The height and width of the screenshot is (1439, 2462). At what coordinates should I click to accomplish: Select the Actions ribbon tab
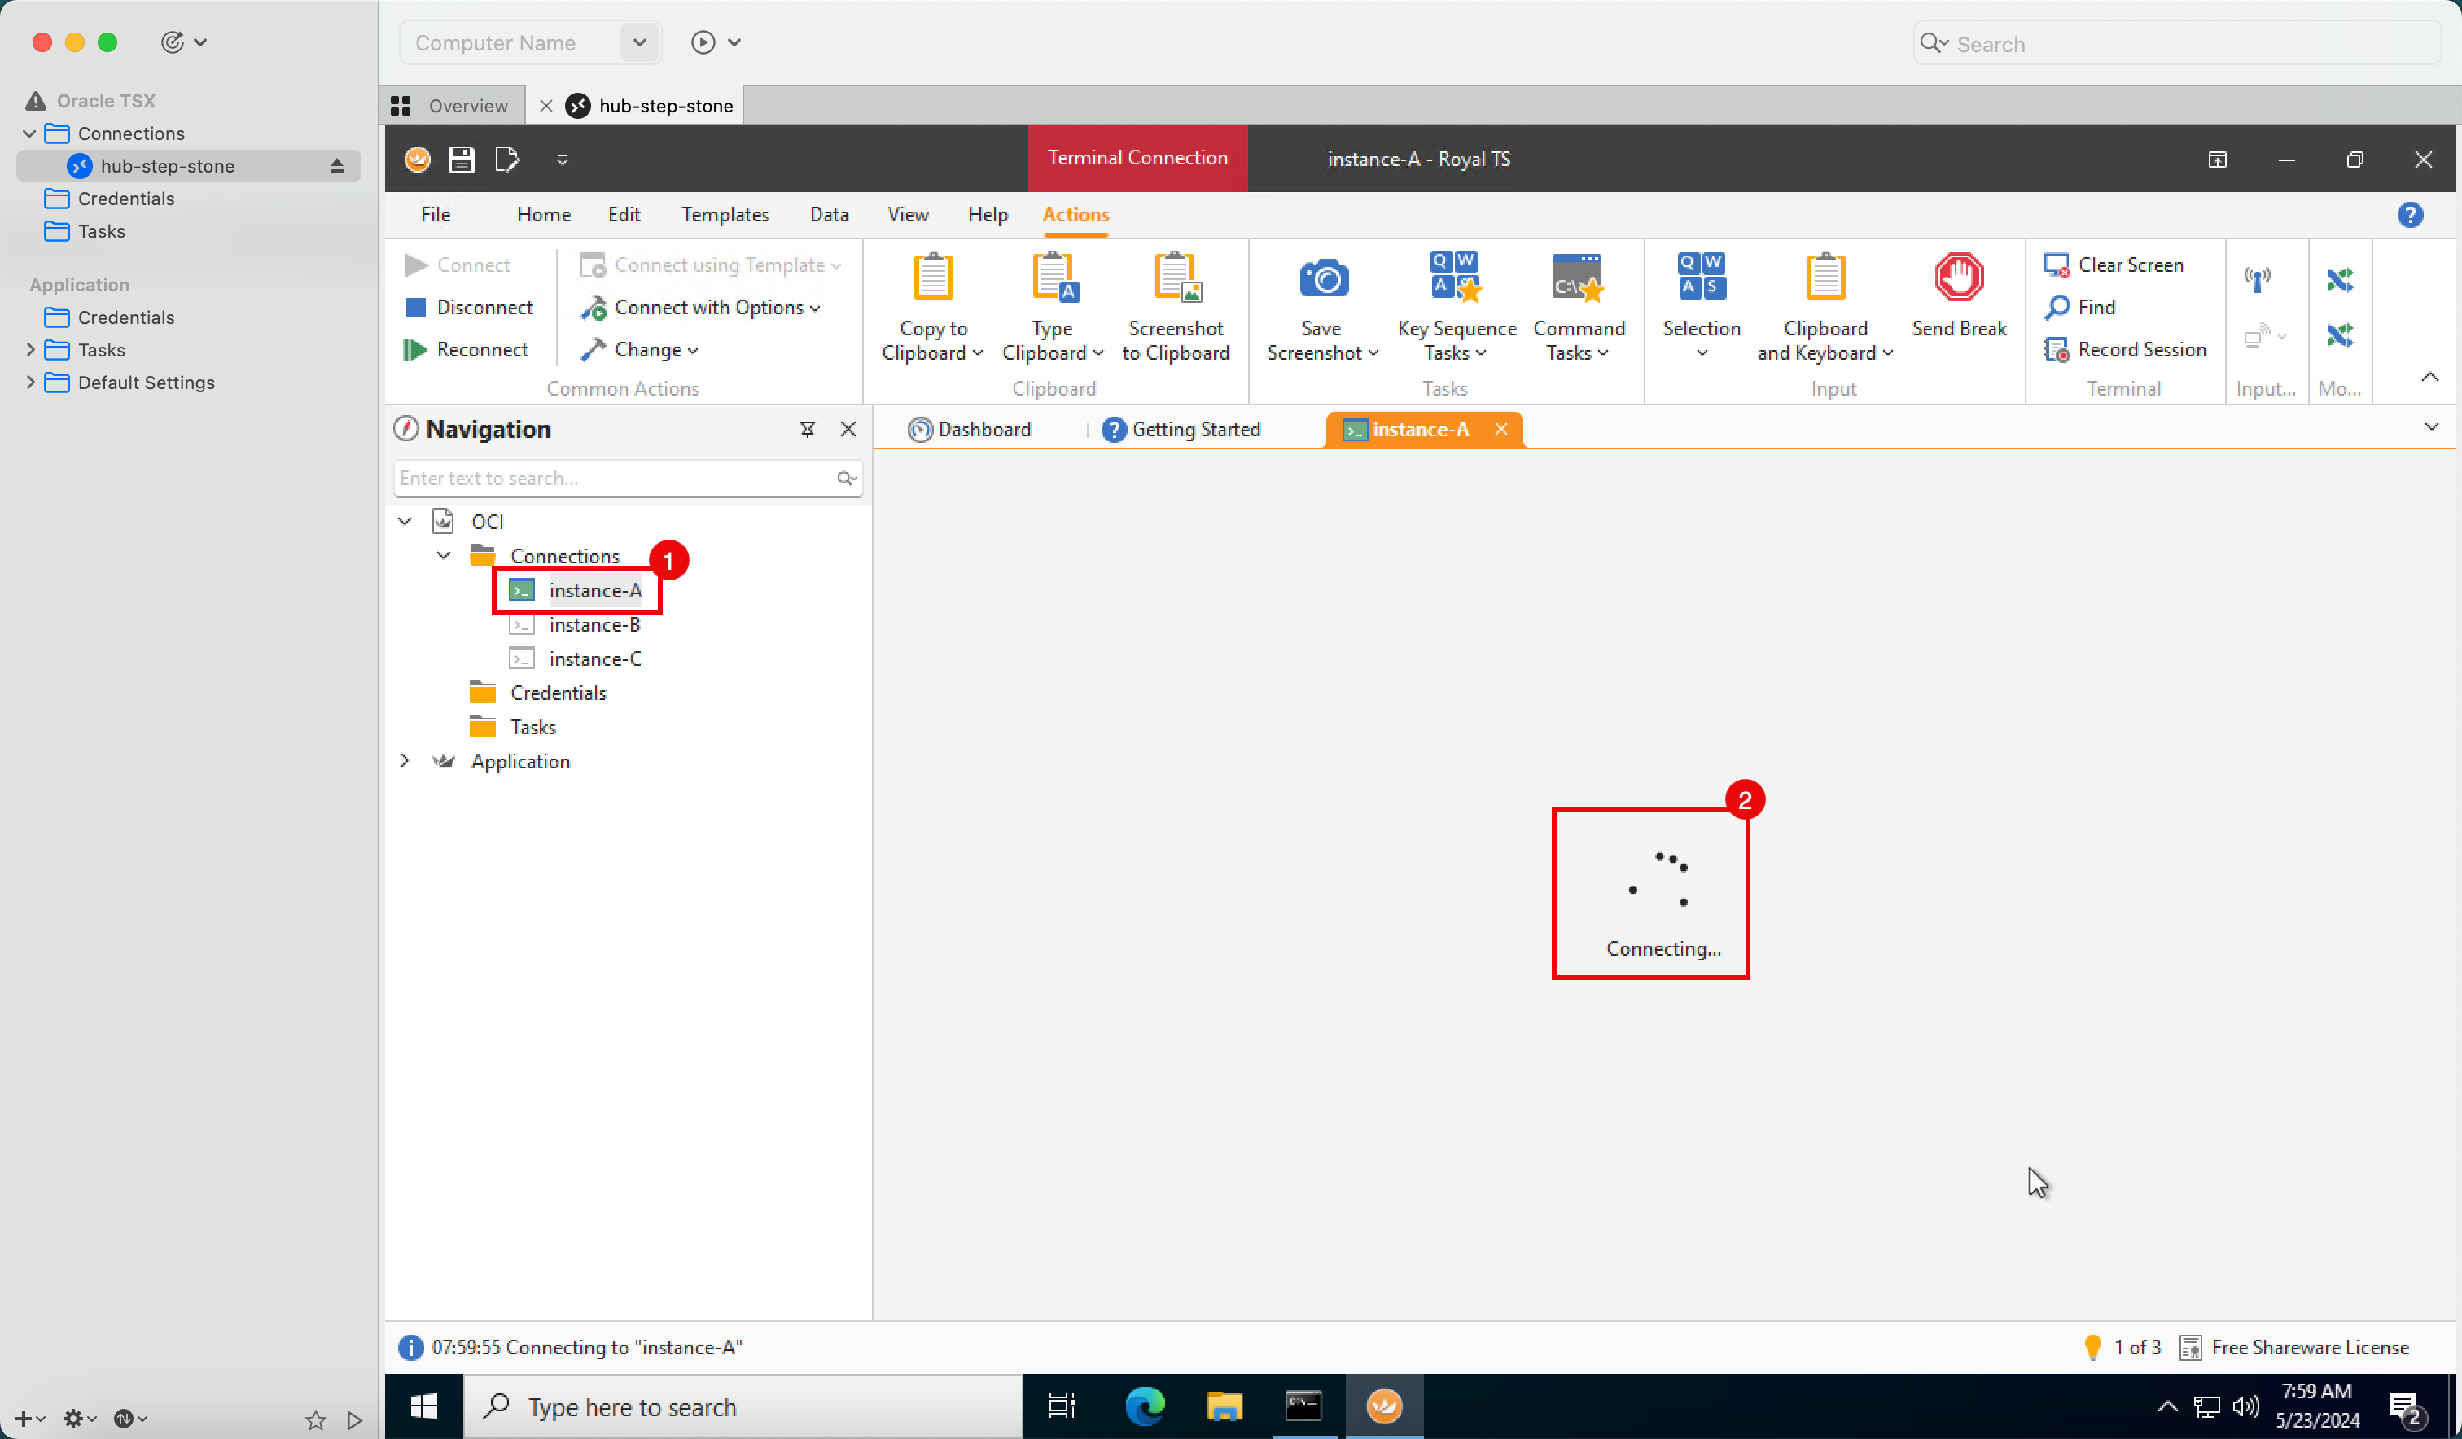[1074, 214]
